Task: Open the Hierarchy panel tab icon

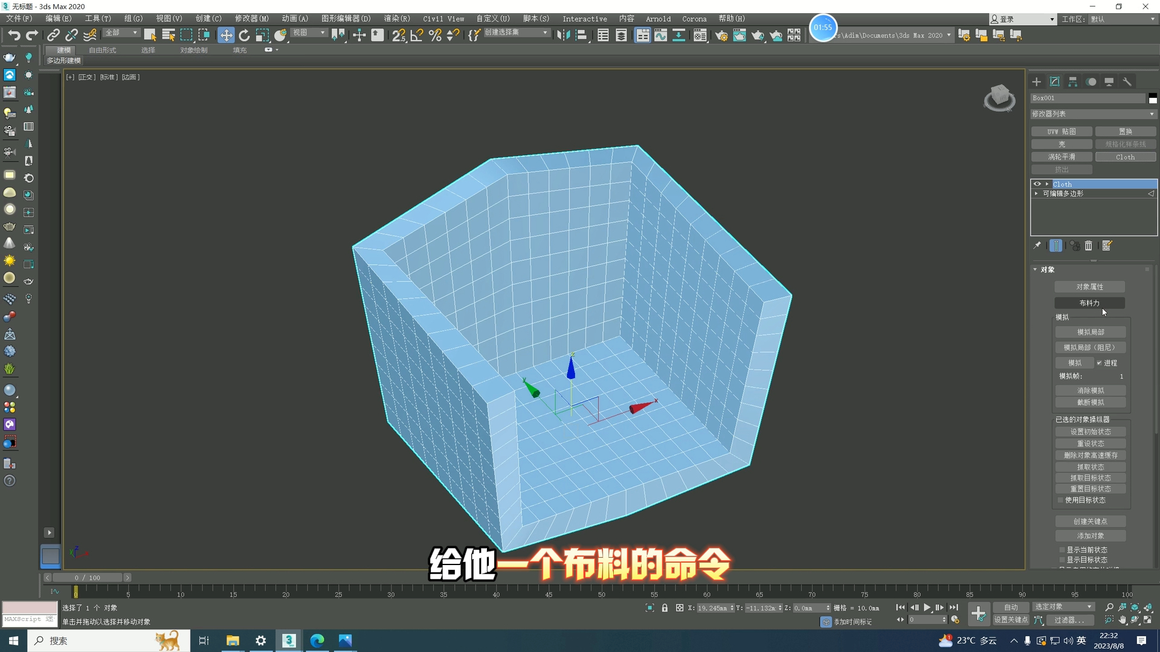Action: pyautogui.click(x=1073, y=81)
